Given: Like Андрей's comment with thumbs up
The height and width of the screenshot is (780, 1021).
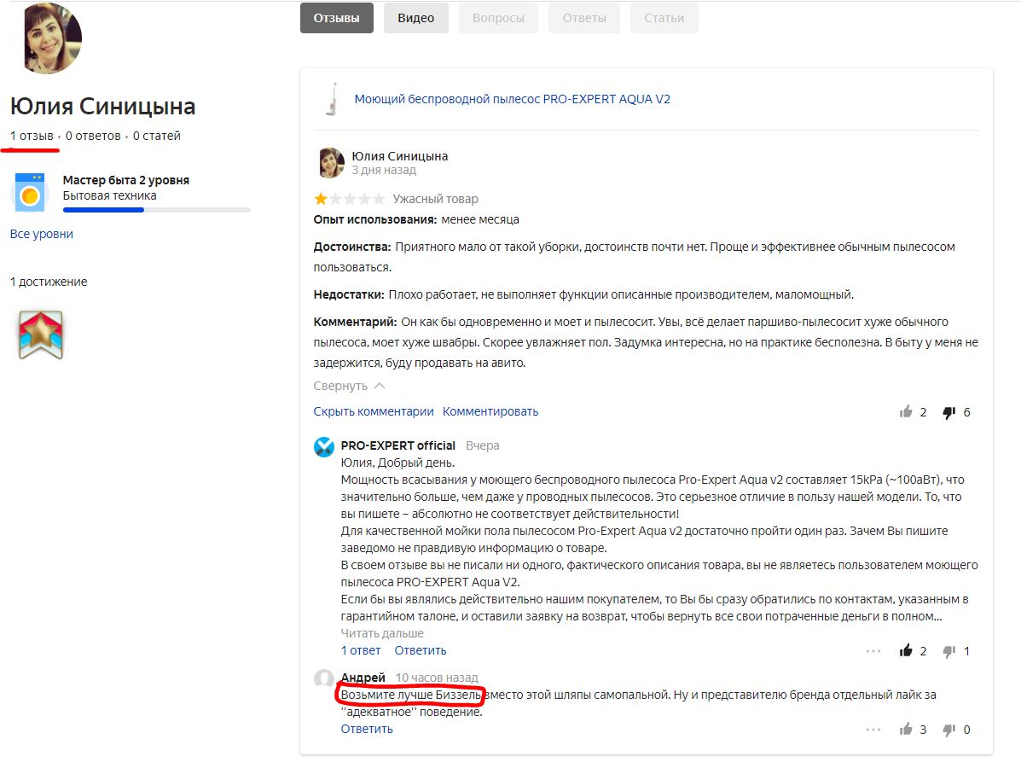Looking at the screenshot, I should point(906,730).
